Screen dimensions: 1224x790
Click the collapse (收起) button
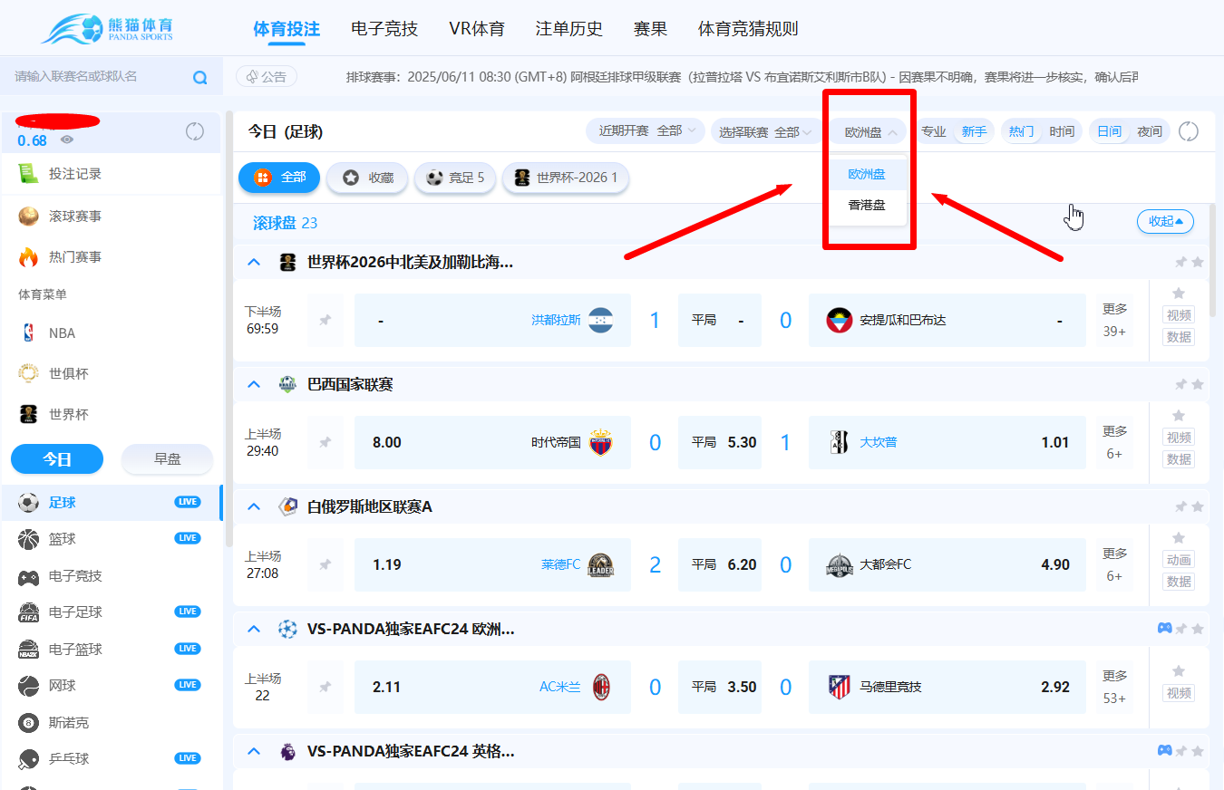(x=1165, y=221)
